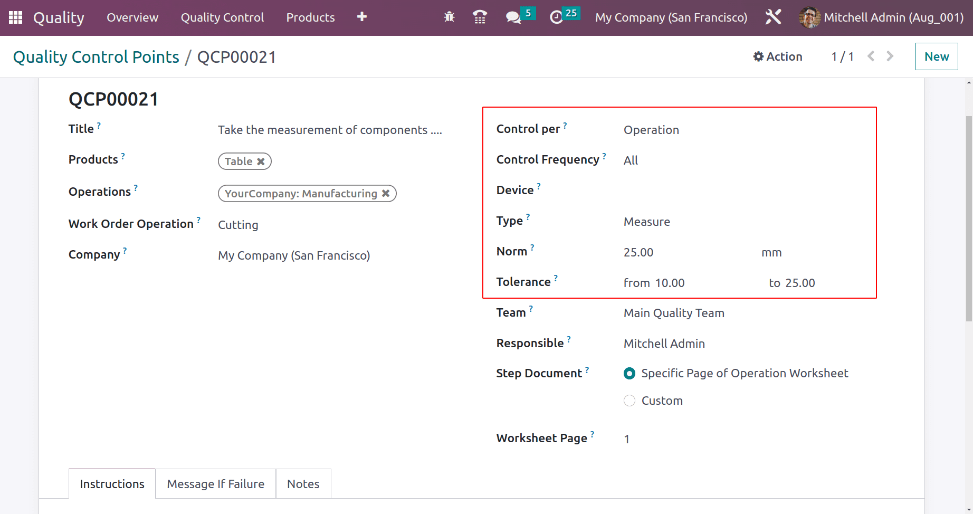Viewport: 973px width, 514px height.
Task: Go back to Quality Control Points breadcrumb
Action: 96,57
